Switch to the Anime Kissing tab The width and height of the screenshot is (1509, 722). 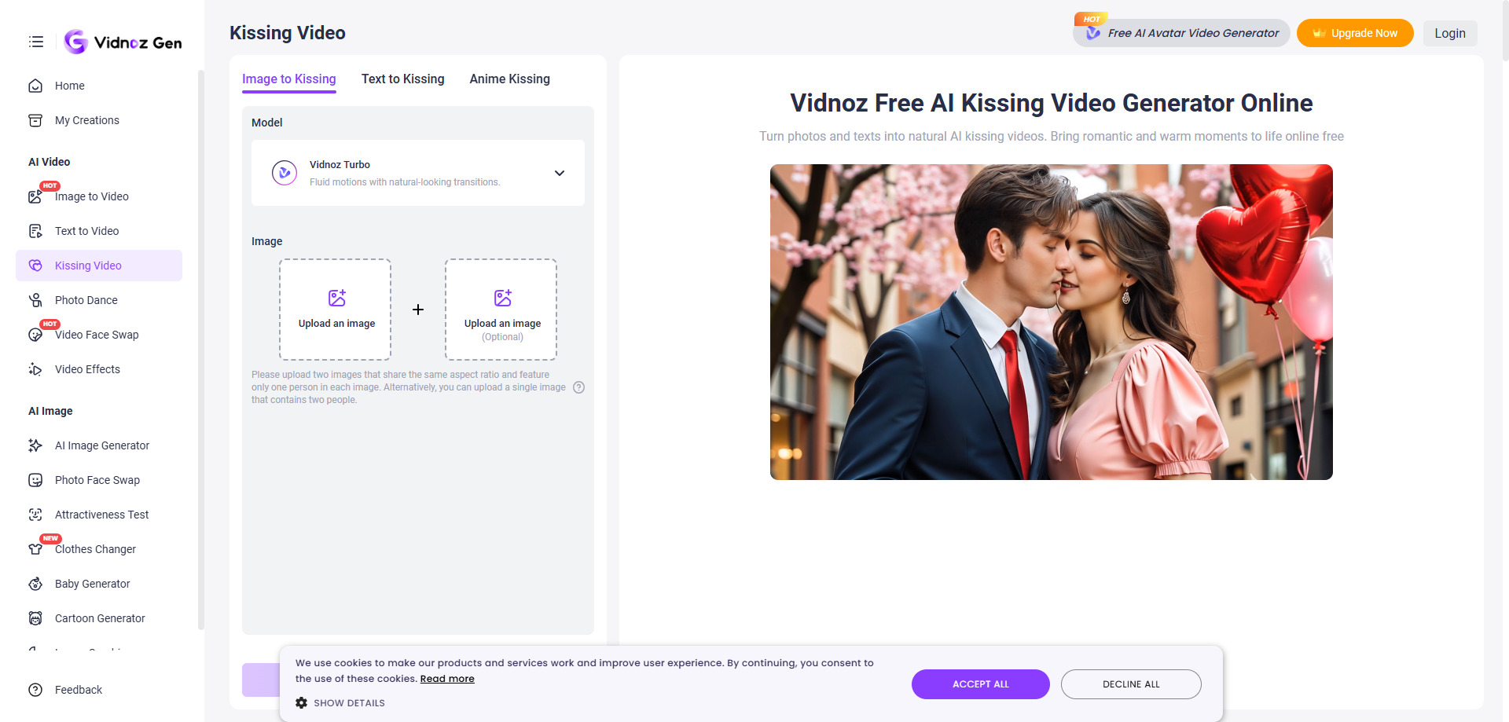point(510,79)
